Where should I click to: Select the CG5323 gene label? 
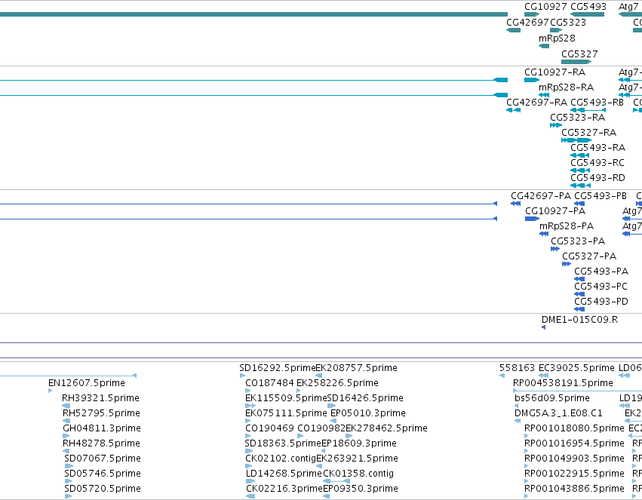tap(568, 23)
